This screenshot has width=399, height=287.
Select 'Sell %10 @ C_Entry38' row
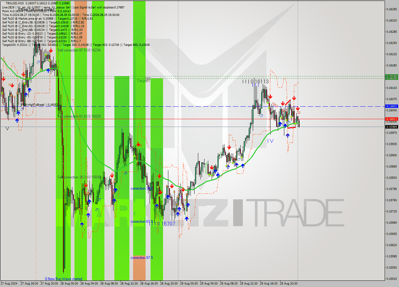[x=43, y=22]
